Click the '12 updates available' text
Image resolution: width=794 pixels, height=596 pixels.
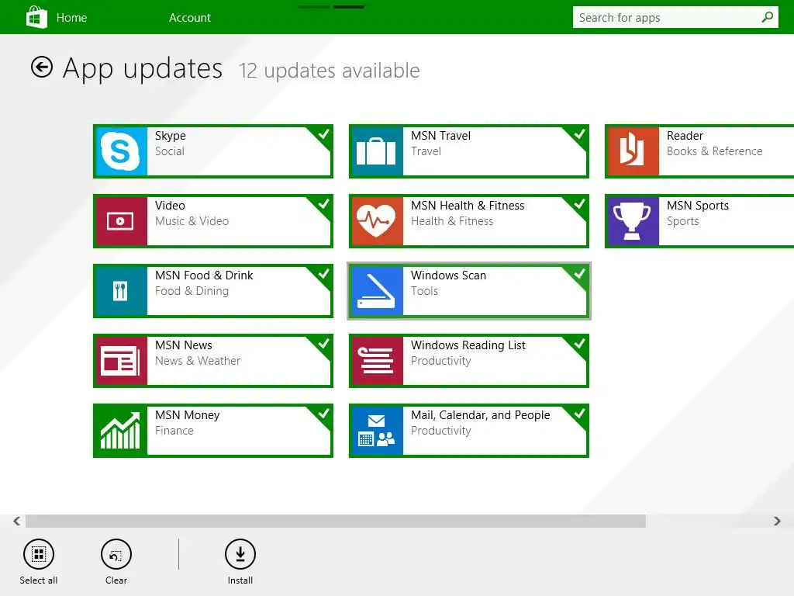pyautogui.click(x=329, y=71)
